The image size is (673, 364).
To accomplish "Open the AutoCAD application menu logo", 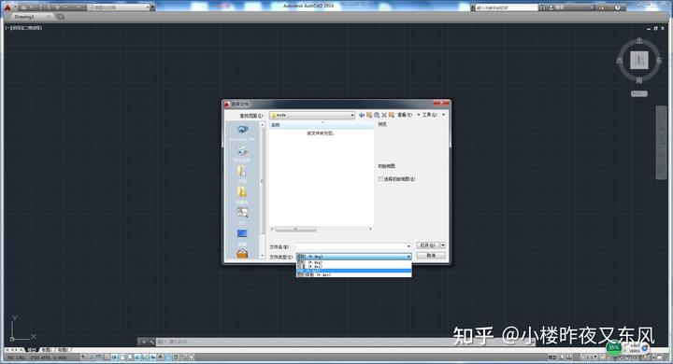I will click(7, 7).
